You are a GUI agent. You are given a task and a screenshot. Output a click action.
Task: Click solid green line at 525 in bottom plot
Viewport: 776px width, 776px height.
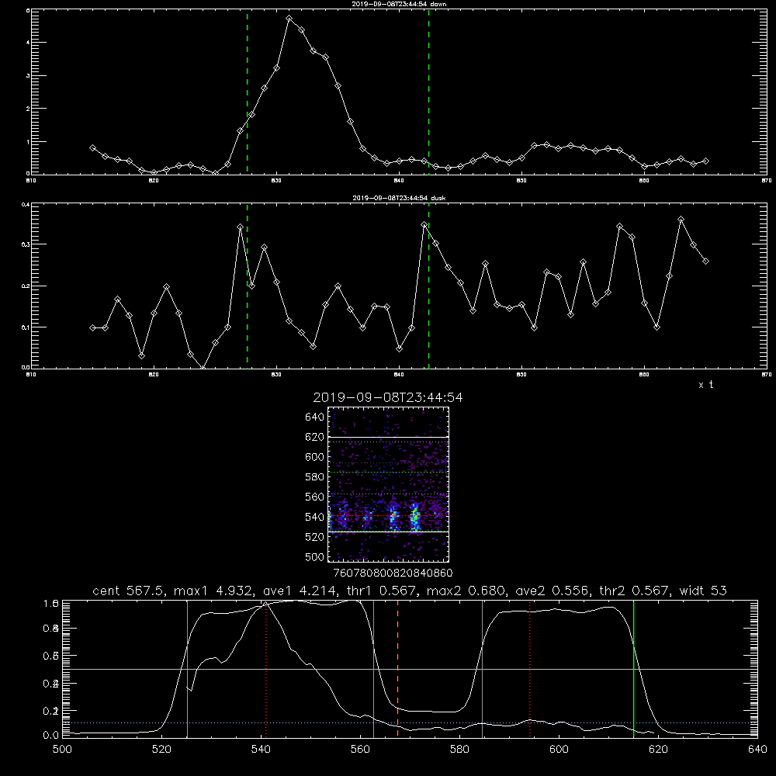pos(187,669)
